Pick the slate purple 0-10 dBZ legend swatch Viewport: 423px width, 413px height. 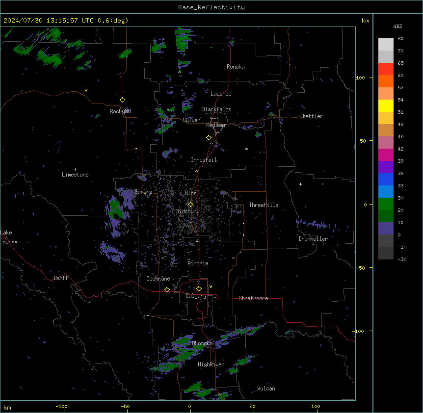pos(386,229)
